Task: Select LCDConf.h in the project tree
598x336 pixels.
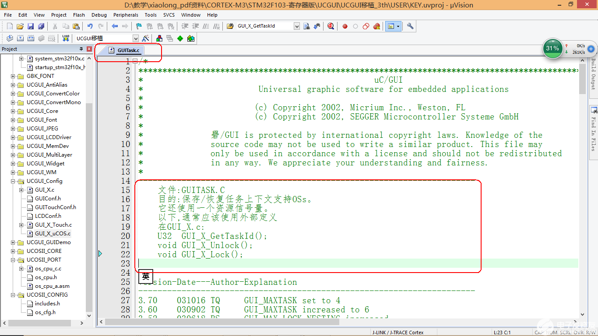Action: coord(48,216)
